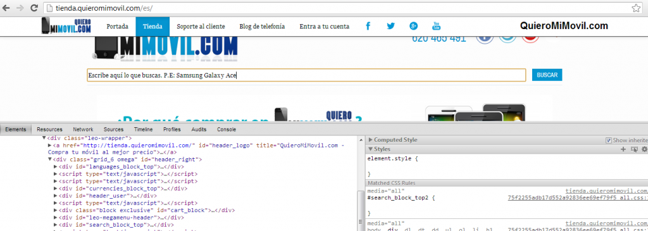Image resolution: width=648 pixels, height=231 pixels.
Task: Go back with the browser back arrow
Action: (6, 8)
